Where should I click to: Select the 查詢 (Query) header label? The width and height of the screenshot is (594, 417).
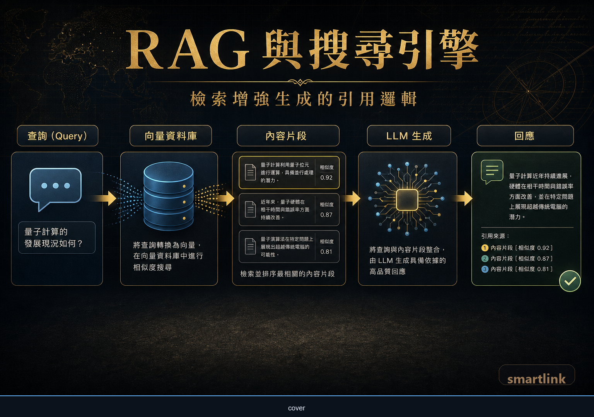tap(58, 136)
